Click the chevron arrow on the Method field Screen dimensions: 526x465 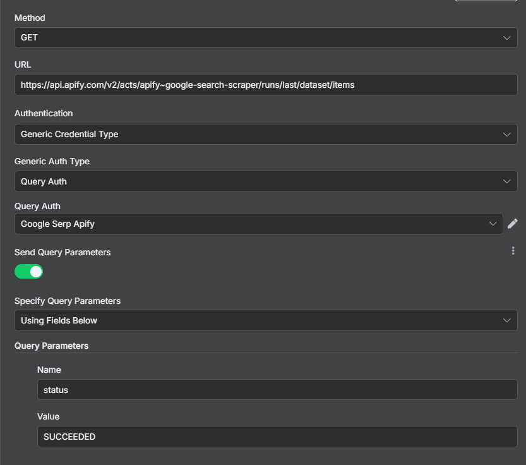click(506, 38)
